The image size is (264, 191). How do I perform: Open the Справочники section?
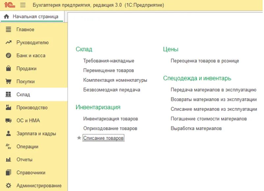[34, 172]
